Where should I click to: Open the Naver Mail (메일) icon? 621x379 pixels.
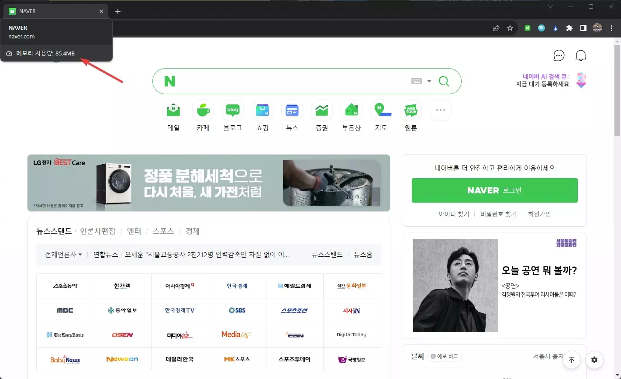tap(173, 110)
